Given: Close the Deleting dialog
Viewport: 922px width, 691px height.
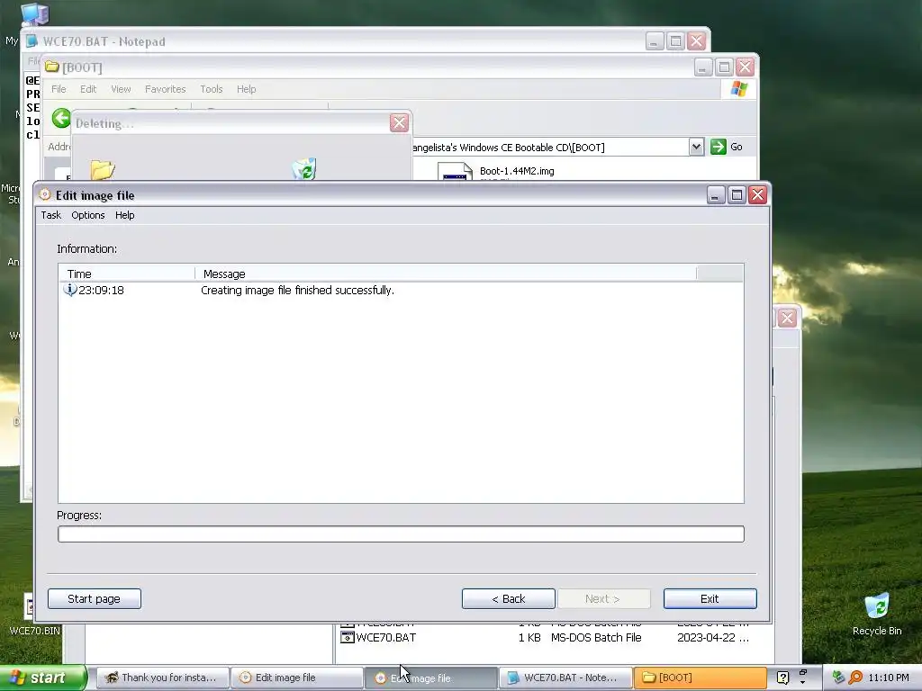Looking at the screenshot, I should (x=399, y=122).
